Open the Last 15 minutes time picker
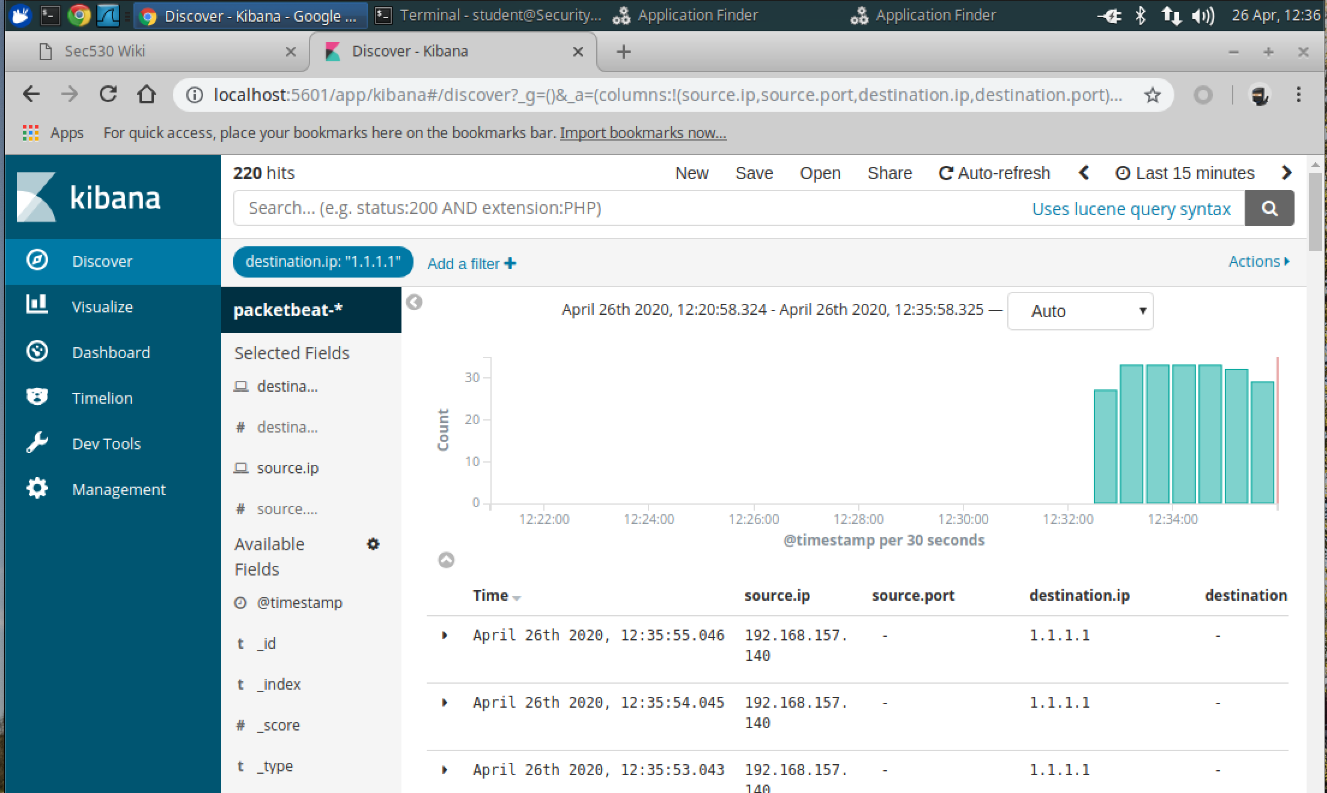Image resolution: width=1327 pixels, height=793 pixels. 1185,173
